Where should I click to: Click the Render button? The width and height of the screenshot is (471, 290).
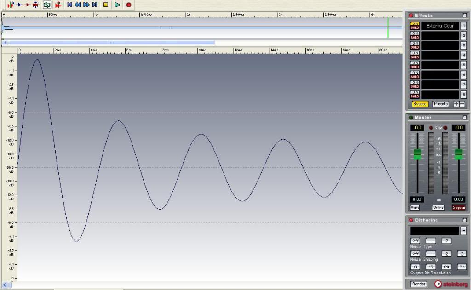(419, 284)
